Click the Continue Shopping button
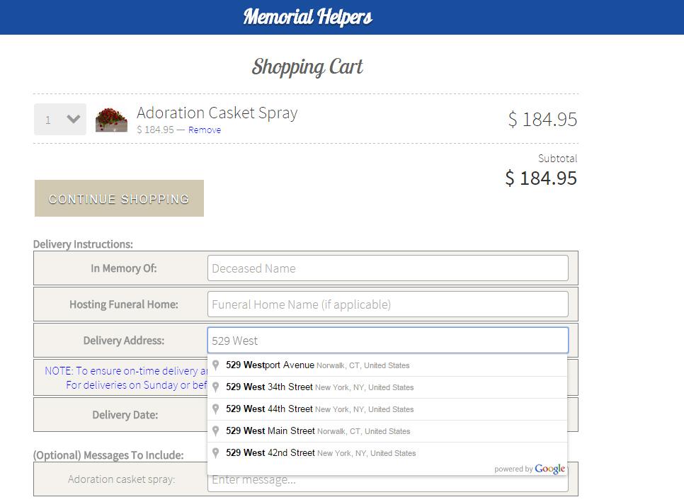This screenshot has height=502, width=684. 119,198
